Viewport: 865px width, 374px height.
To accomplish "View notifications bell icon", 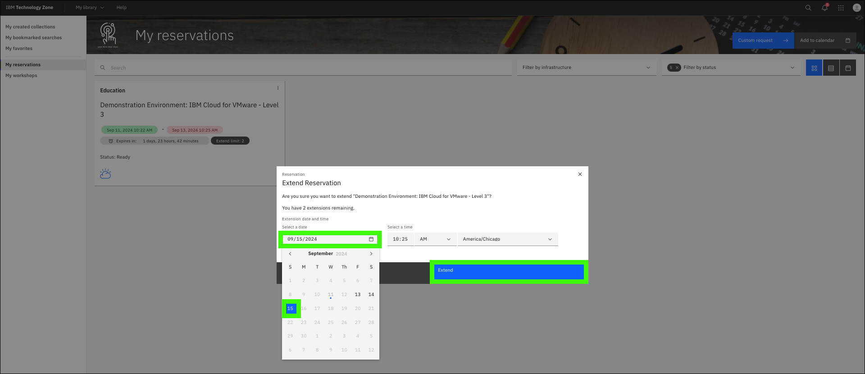I will click(x=824, y=8).
